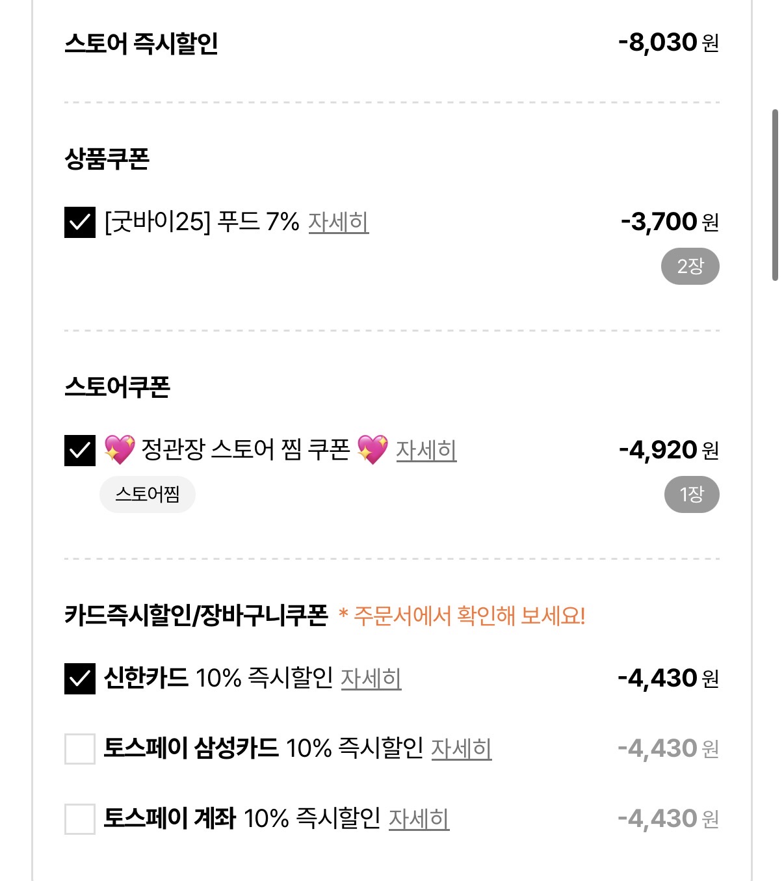
Task: Tap the 스토어찜 tag
Action: click(148, 495)
